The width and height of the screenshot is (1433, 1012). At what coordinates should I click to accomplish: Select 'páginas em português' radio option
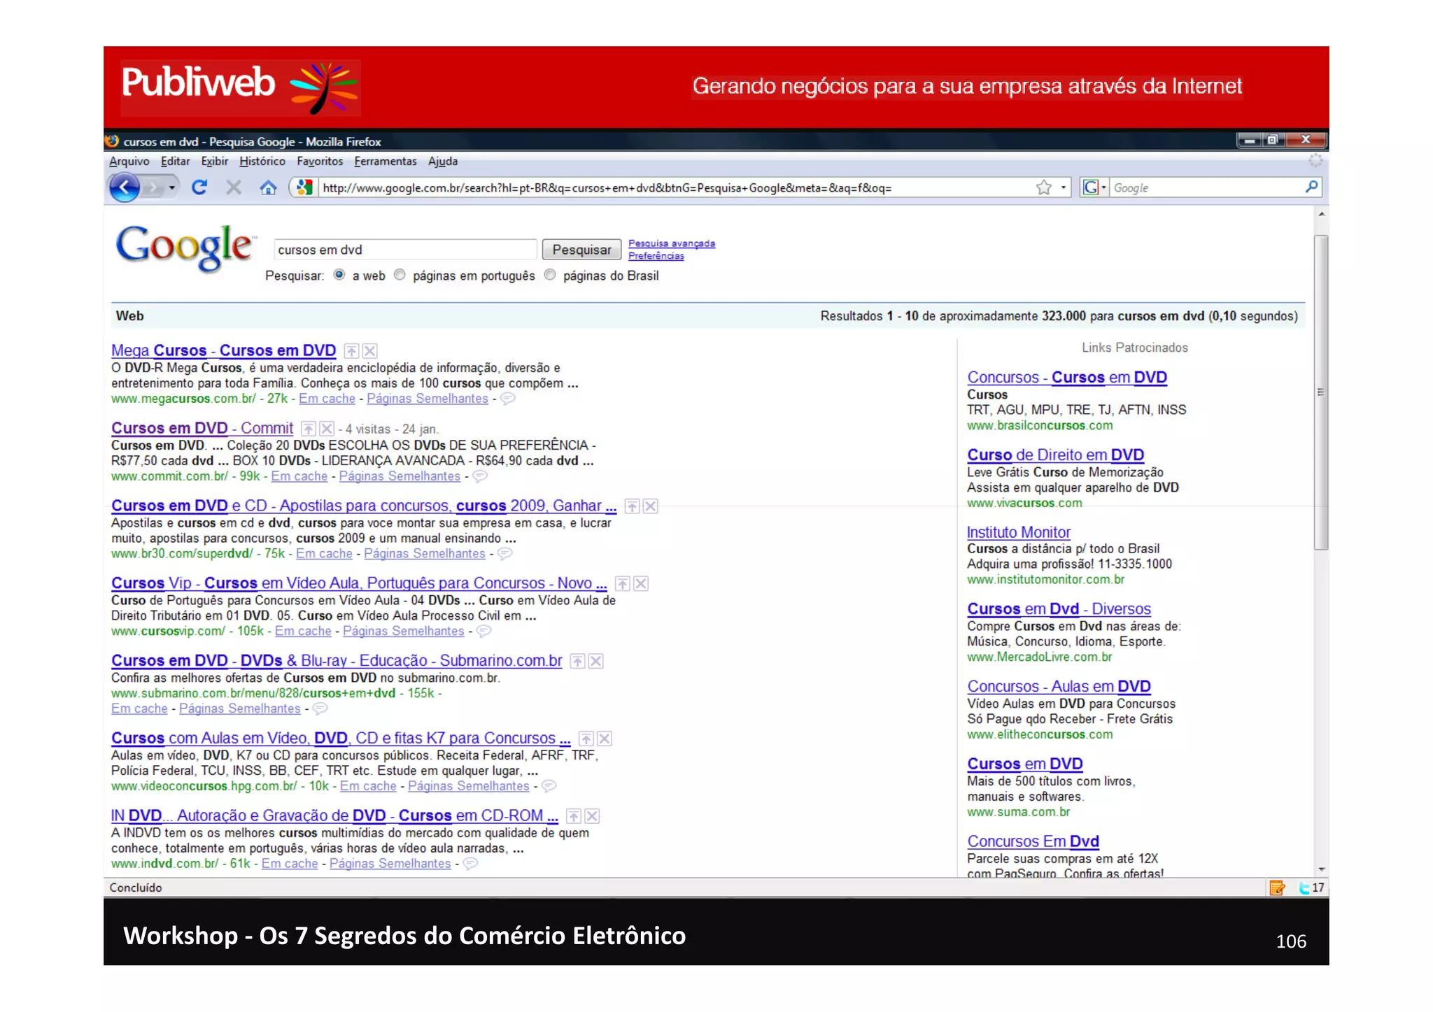pyautogui.click(x=400, y=275)
